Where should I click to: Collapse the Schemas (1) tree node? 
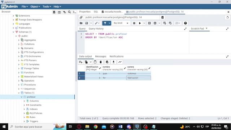[x=13, y=32]
